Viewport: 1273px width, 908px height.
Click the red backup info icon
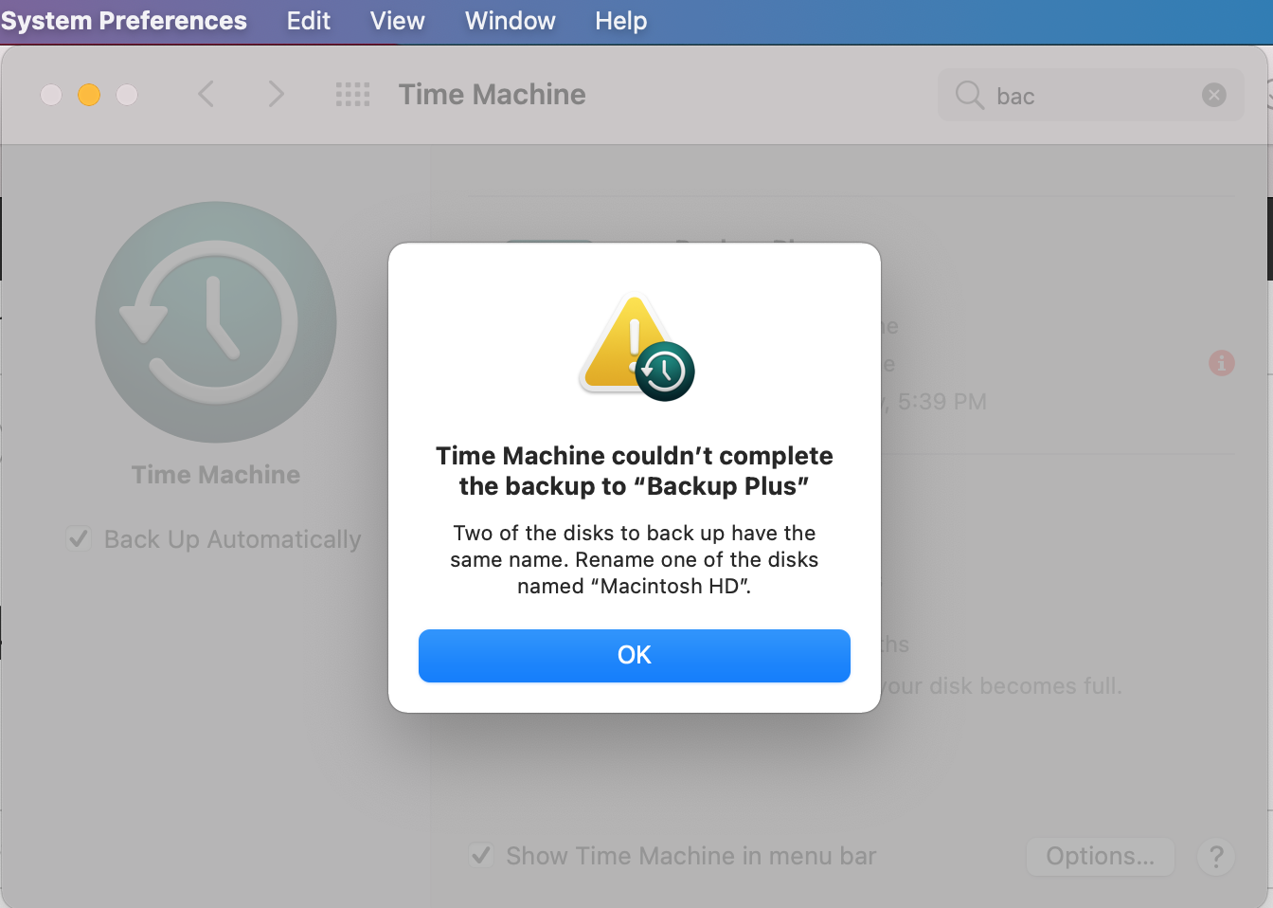tap(1222, 363)
